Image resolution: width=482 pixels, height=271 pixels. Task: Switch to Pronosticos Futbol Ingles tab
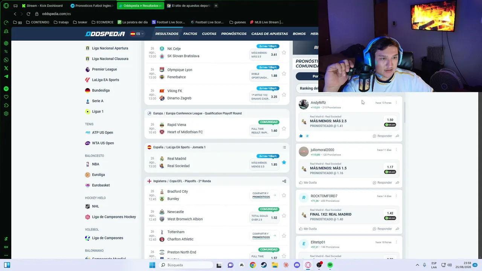(x=92, y=6)
